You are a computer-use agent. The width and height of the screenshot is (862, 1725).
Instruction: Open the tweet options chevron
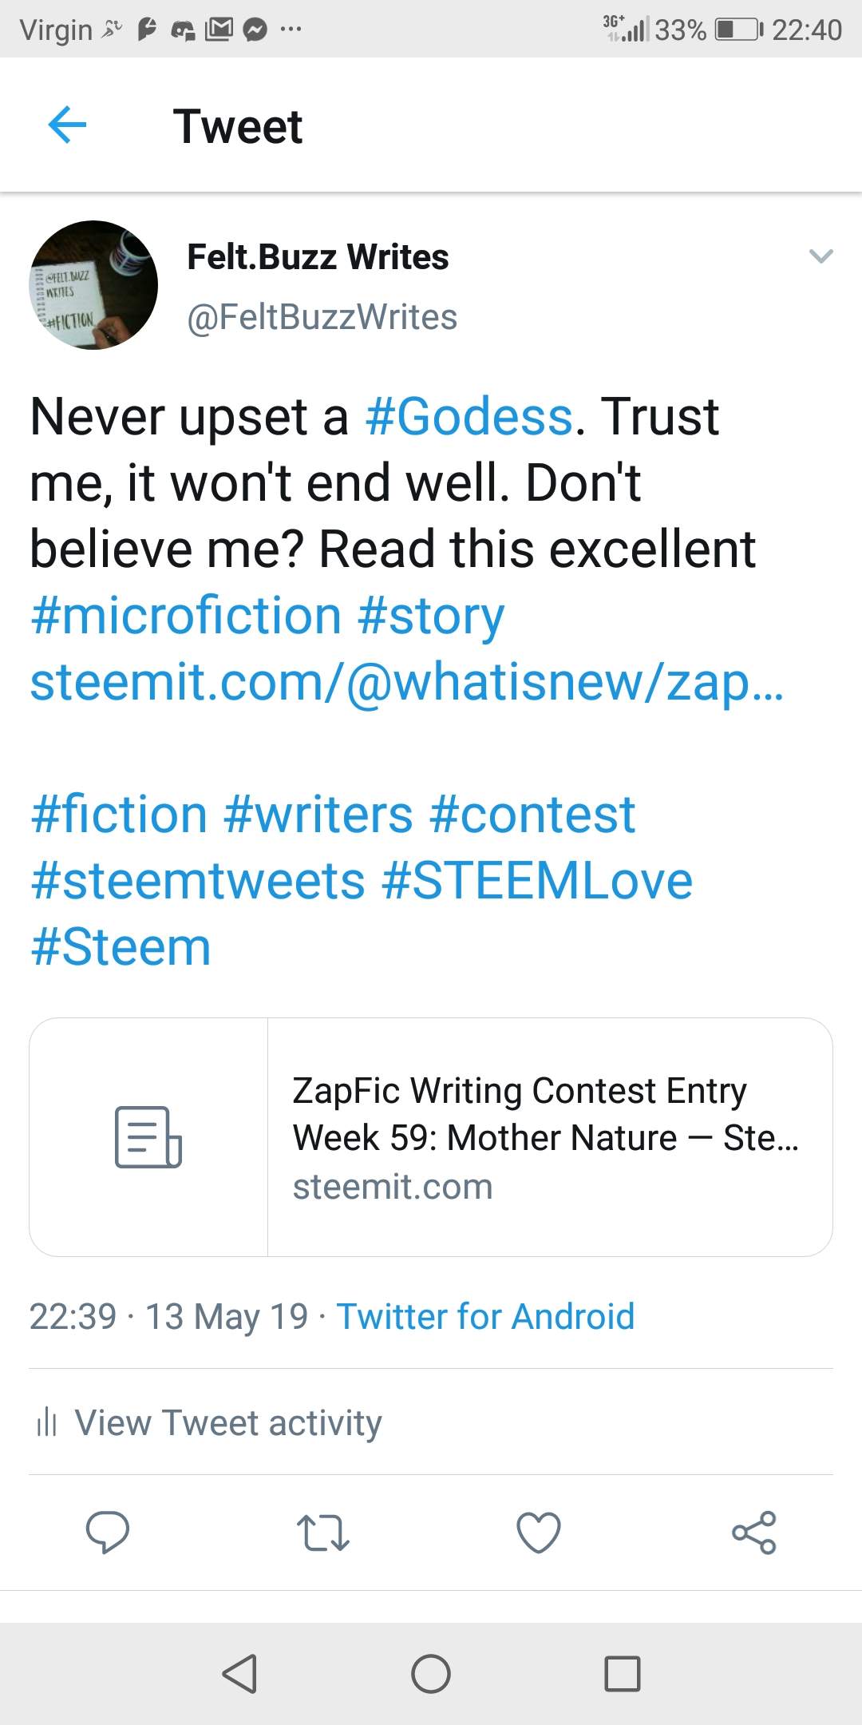tap(820, 256)
